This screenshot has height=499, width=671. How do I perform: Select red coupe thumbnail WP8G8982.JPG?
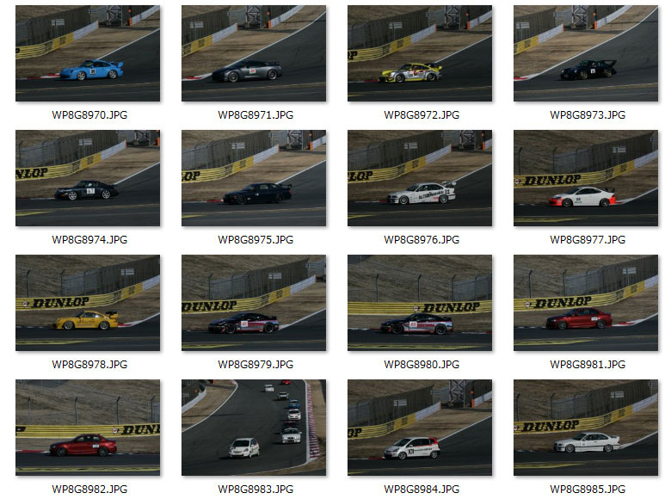(88, 428)
